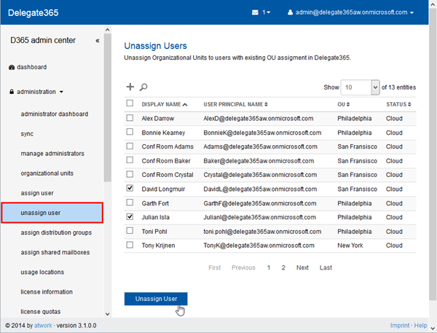This screenshot has width=437, height=333.
Task: Open mail notifications envelope icon
Action: (255, 12)
